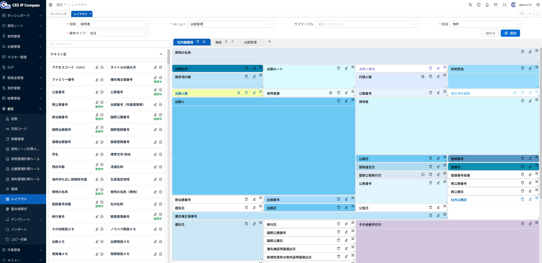Screen dimensions: 542x263
Task: Open the 案件タイプ dropdown showing 自社
Action: click(118, 33)
